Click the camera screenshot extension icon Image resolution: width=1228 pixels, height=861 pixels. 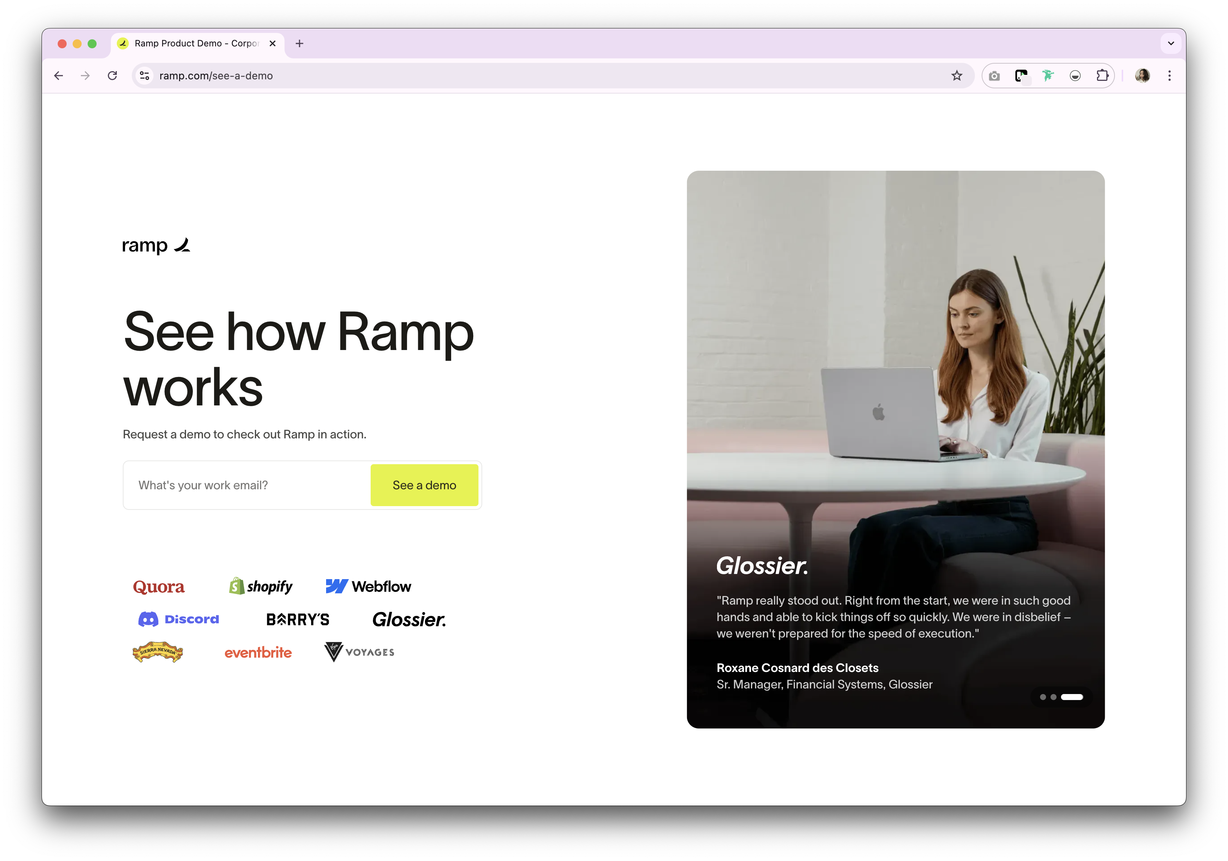pos(994,76)
